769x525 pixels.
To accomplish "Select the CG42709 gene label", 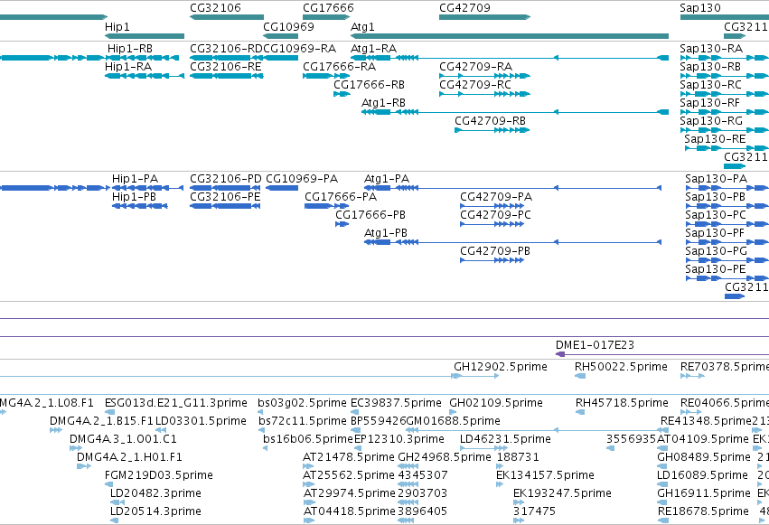I will 464,8.
